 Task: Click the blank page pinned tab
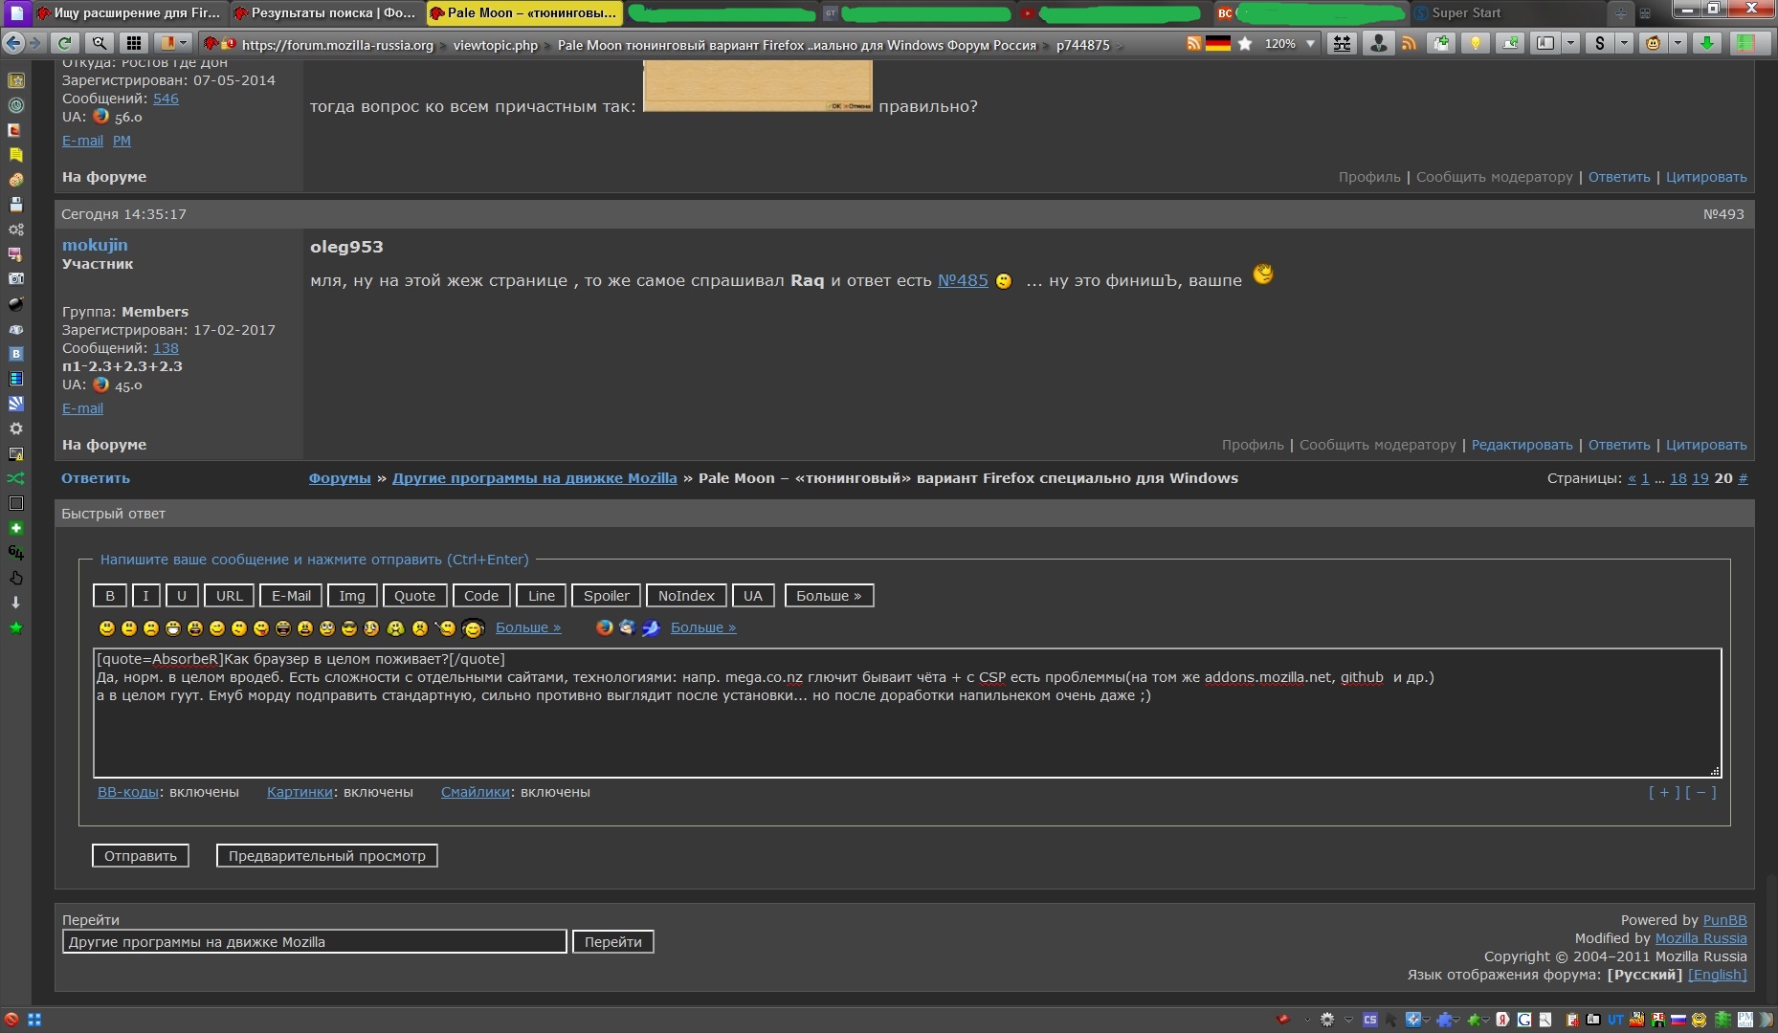pos(16,13)
